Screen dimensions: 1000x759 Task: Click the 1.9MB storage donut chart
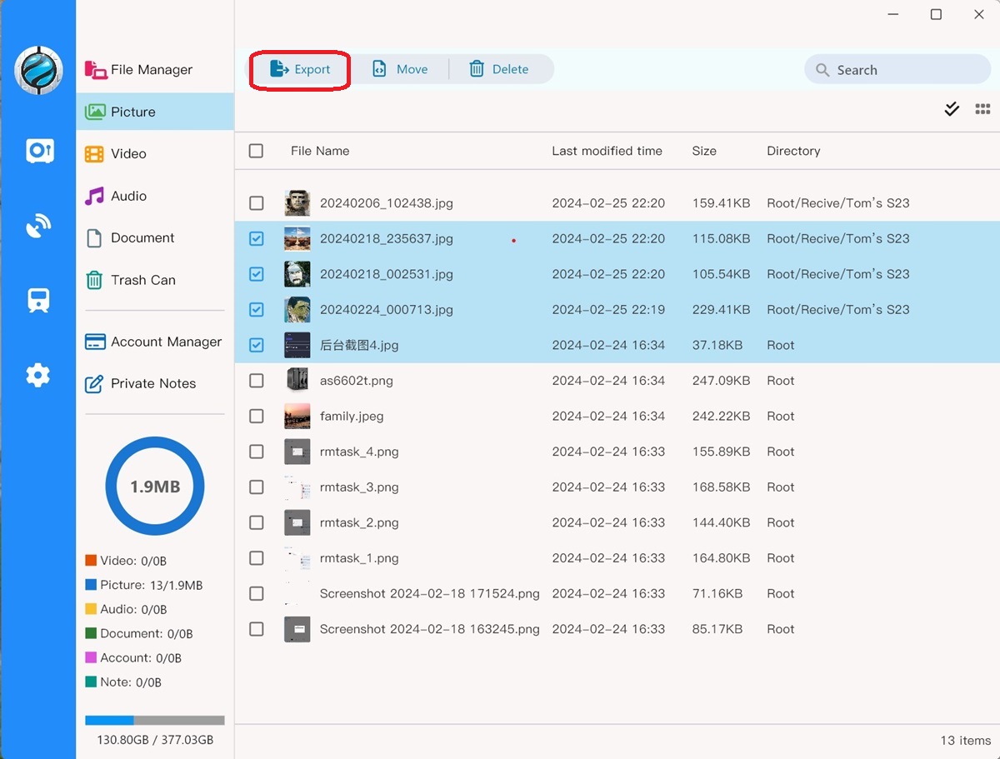point(155,487)
